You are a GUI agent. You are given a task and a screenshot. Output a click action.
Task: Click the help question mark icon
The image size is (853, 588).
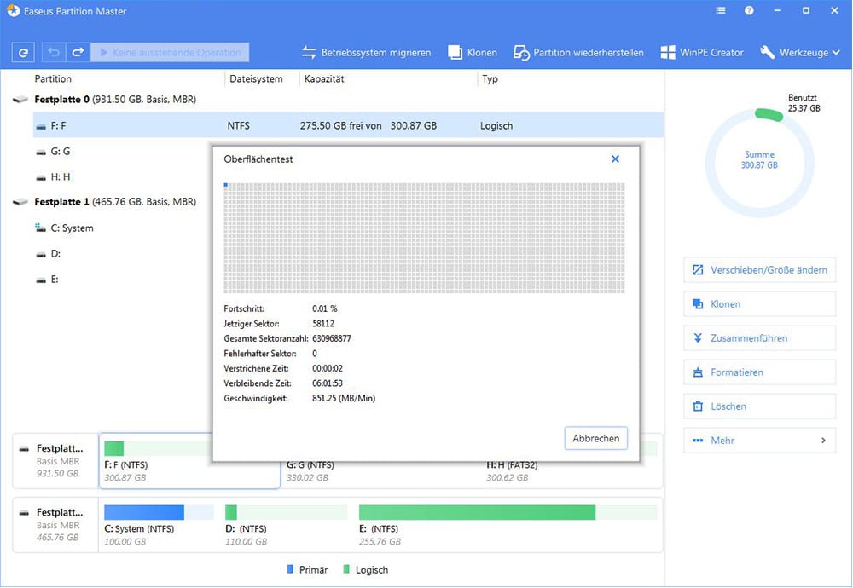click(x=749, y=10)
